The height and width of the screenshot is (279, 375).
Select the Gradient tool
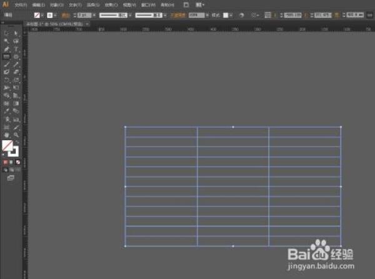16,103
